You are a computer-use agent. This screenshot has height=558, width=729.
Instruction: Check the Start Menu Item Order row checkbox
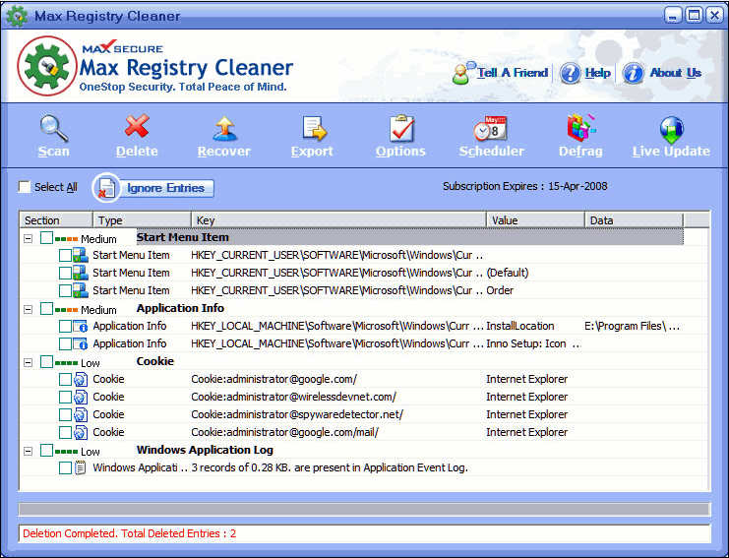[x=65, y=290]
